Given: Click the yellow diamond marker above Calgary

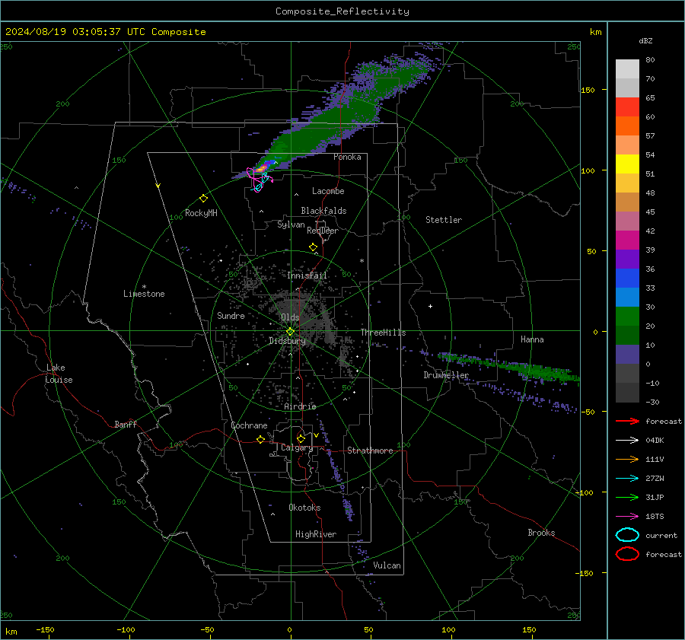Looking at the screenshot, I should (301, 438).
